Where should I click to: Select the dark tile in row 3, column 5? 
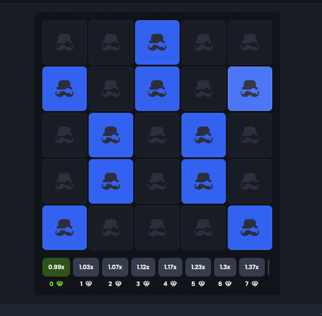pyautogui.click(x=250, y=135)
